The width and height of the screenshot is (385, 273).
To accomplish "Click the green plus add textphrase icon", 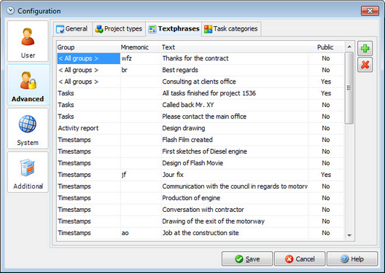I will [365, 48].
